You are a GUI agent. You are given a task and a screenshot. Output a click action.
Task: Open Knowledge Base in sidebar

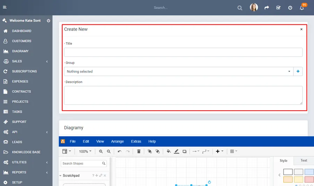pos(26,152)
